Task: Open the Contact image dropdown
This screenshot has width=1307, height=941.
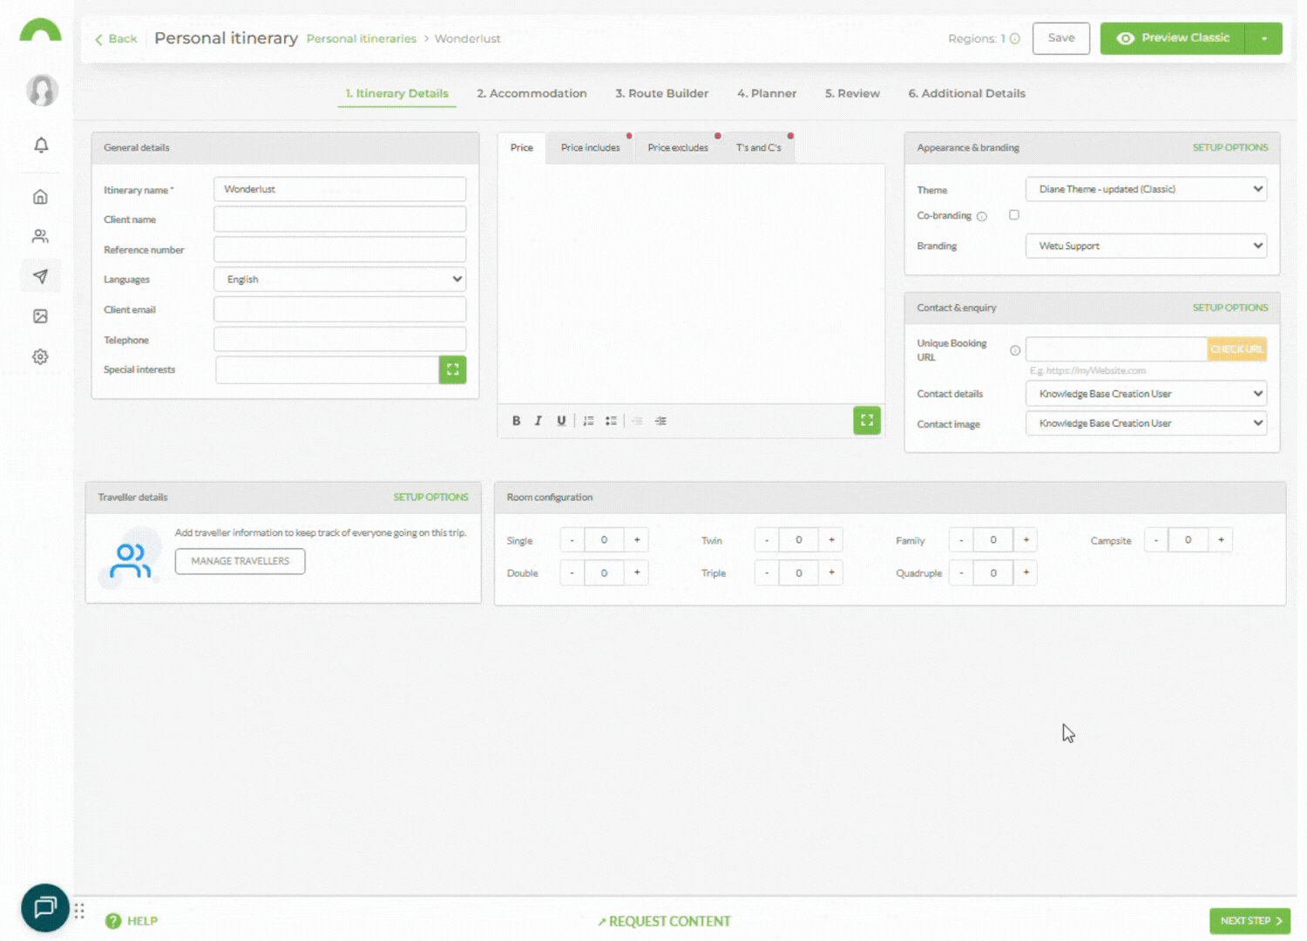Action: coord(1146,423)
